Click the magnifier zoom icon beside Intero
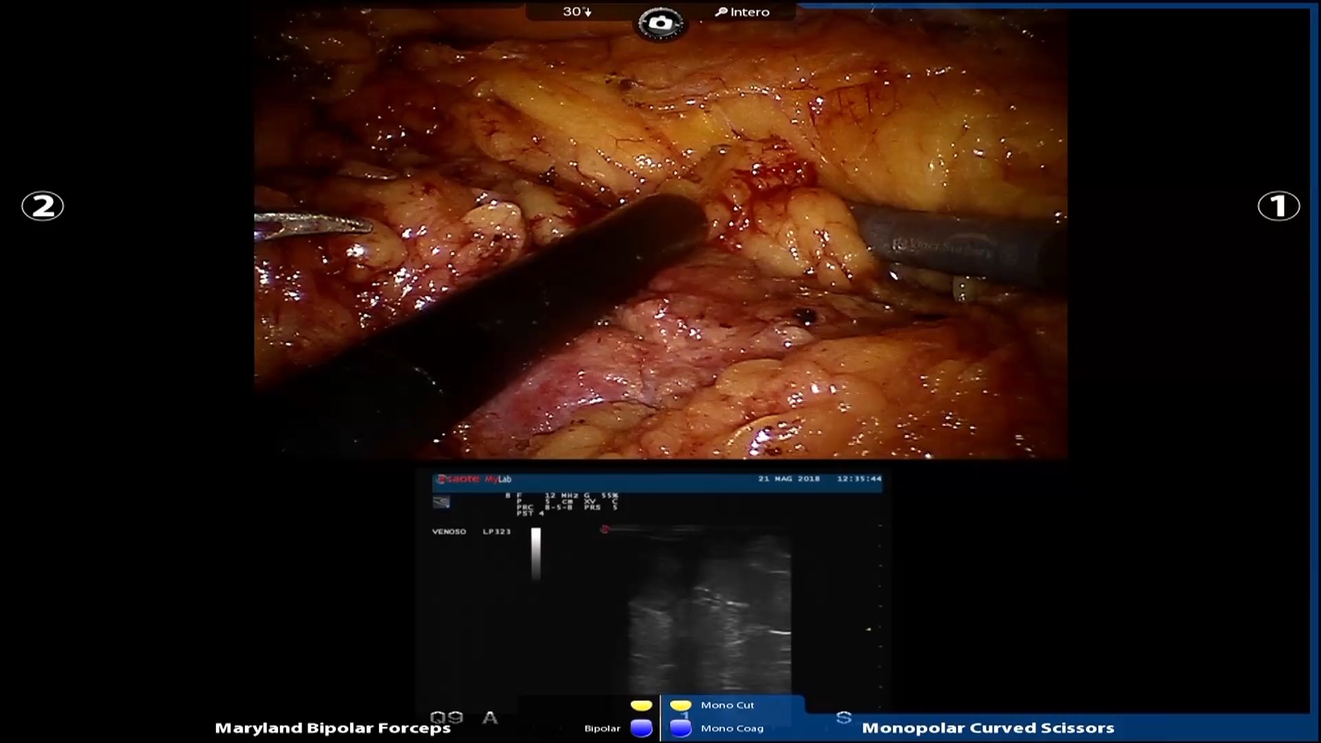The width and height of the screenshot is (1321, 743). 721,12
